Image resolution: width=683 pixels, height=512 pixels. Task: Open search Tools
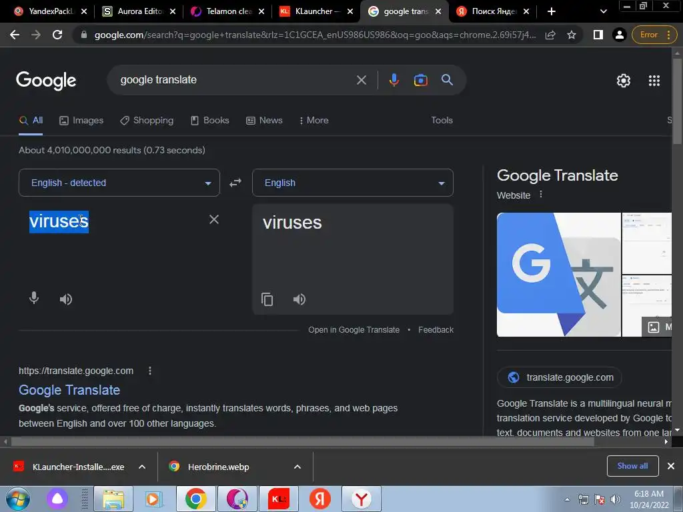(x=442, y=121)
